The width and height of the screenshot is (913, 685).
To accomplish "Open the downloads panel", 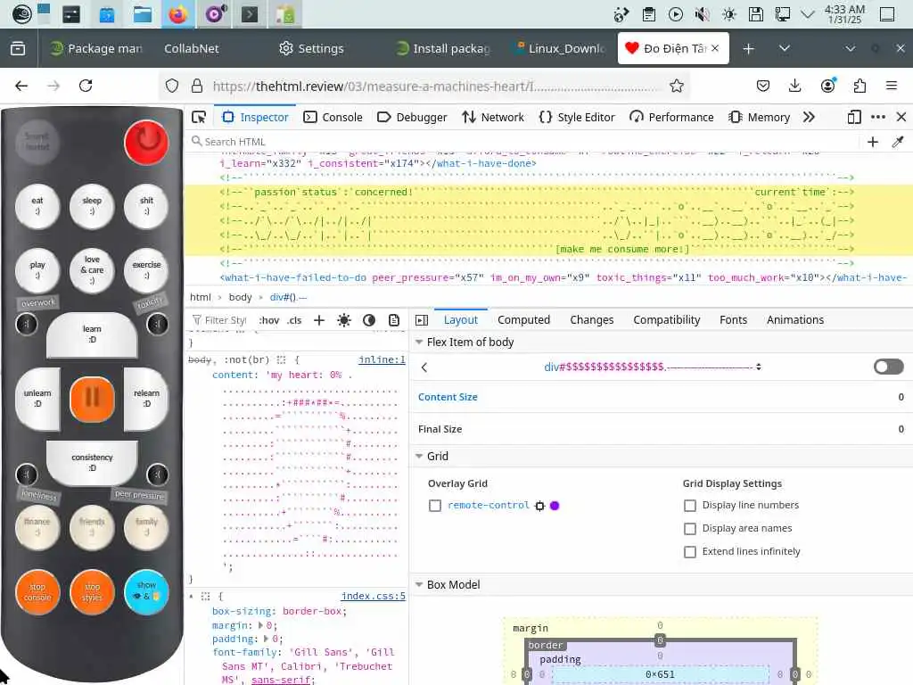I will [x=794, y=86].
